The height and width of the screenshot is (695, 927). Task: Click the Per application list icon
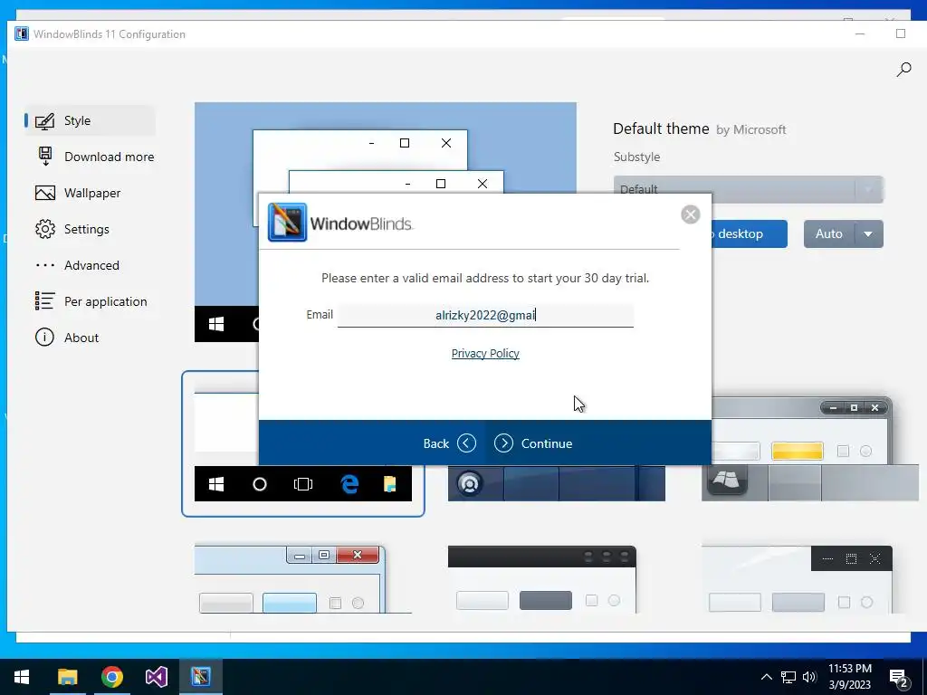tap(45, 300)
